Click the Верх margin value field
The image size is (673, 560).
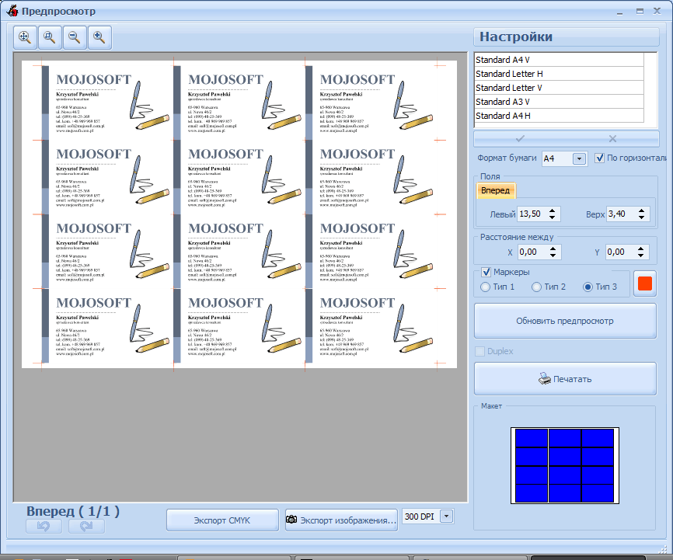tap(622, 214)
